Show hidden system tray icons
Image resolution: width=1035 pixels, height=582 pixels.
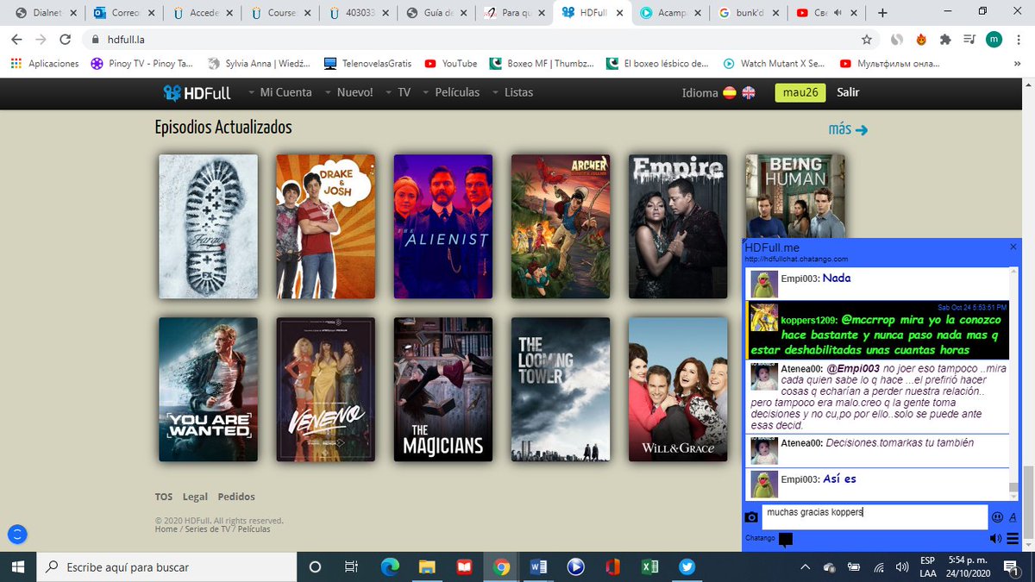point(805,566)
